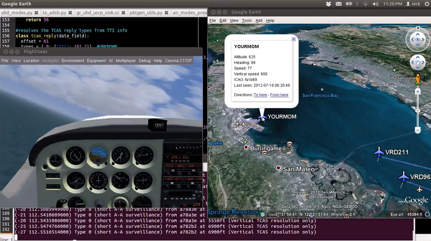Viewport: 431px width, 241px height.
Task: Open the sound volume indicator
Action: 375,4
